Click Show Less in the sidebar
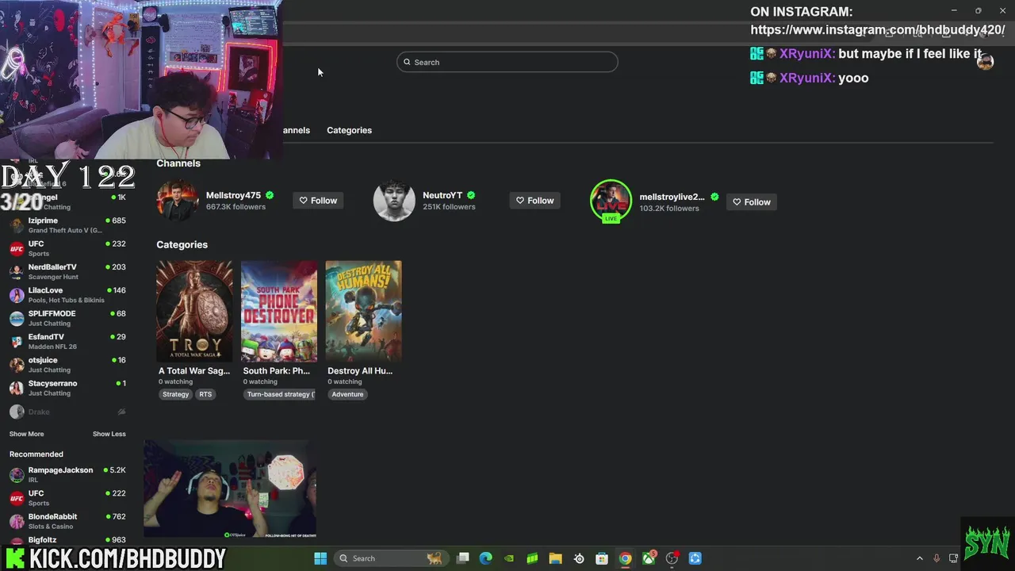 [109, 434]
